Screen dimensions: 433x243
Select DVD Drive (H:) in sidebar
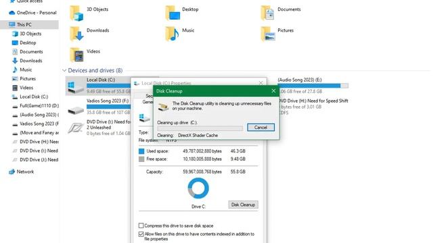[36, 142]
